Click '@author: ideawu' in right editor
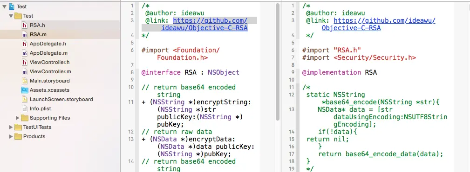Screen dimensions: 470x172 click(336, 13)
